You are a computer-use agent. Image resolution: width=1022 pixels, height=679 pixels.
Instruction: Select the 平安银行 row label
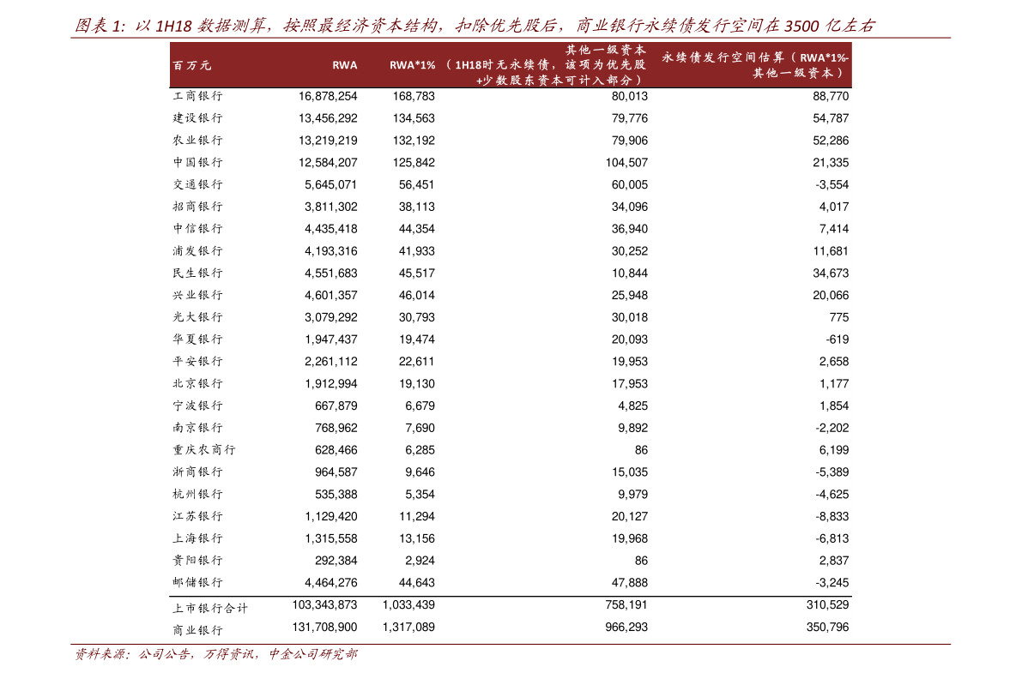coord(197,361)
